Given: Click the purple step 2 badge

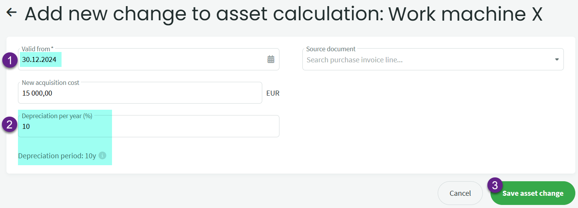Looking at the screenshot, I should click(10, 125).
